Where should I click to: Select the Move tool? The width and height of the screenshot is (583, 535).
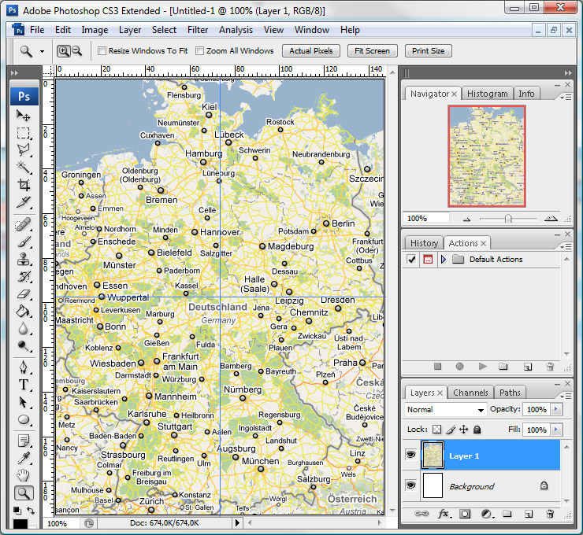(x=24, y=116)
